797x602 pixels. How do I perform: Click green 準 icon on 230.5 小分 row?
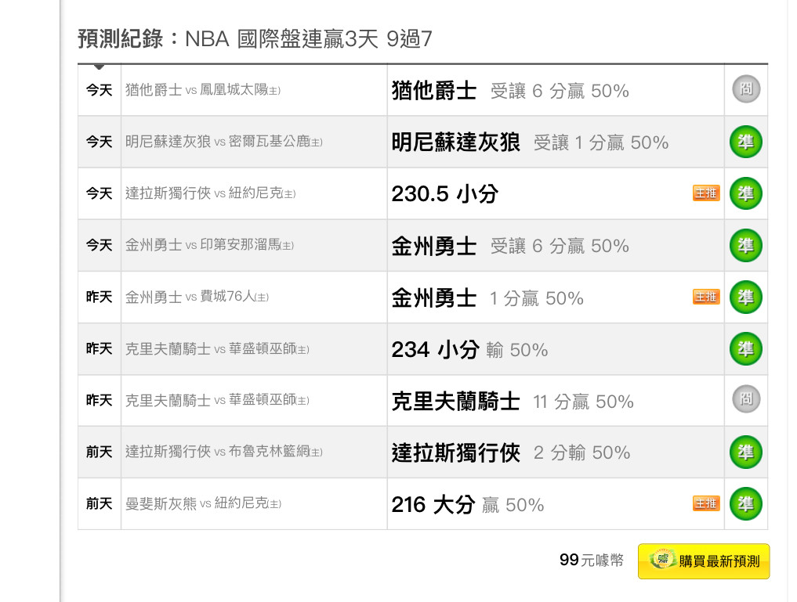(x=745, y=193)
